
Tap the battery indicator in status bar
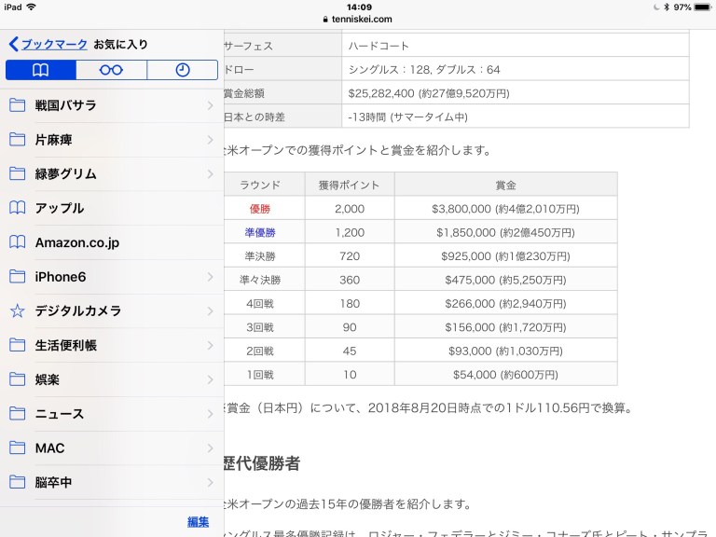[x=700, y=7]
